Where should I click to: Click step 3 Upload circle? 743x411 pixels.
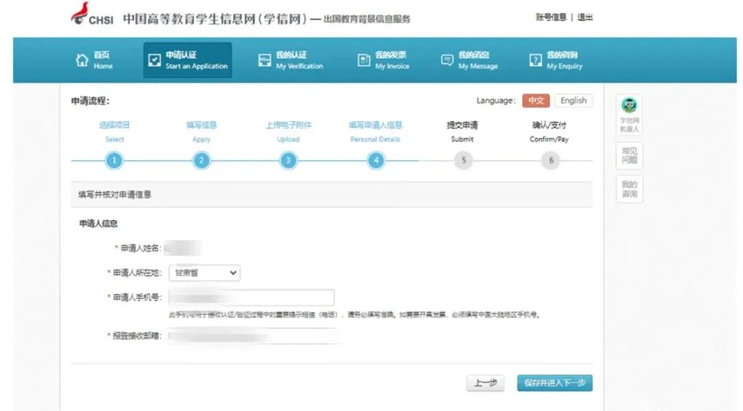[x=288, y=161]
